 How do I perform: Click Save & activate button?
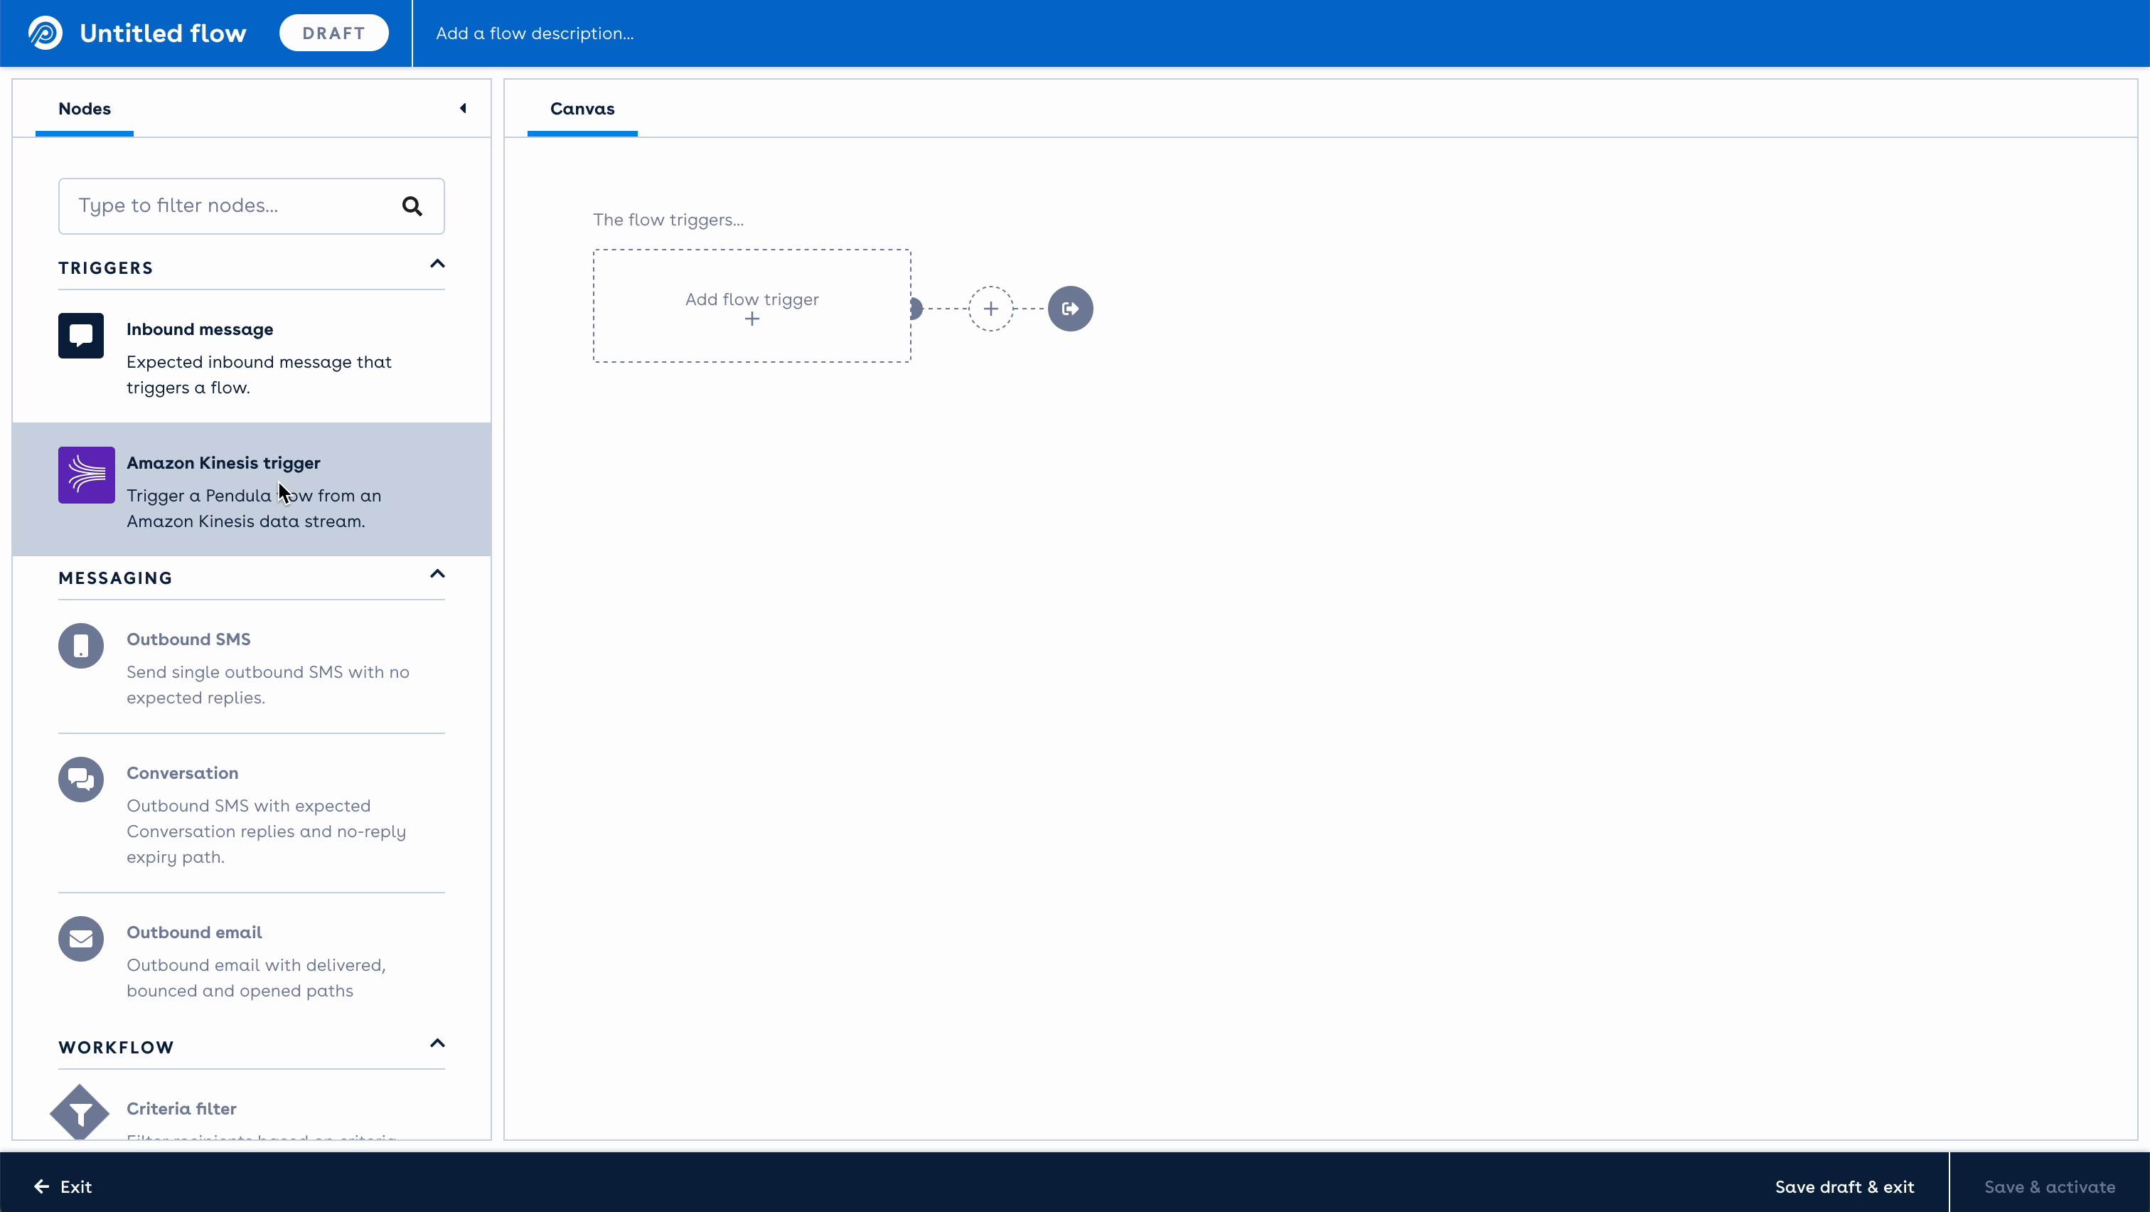tap(2050, 1187)
